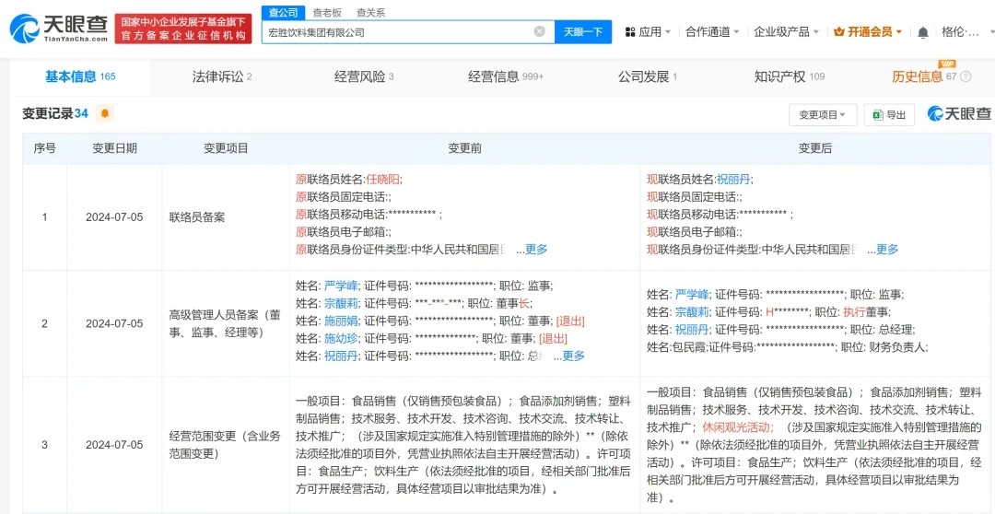
Task: Click the user account name 格伦 in header
Action: point(960,31)
